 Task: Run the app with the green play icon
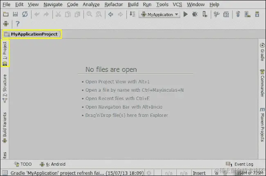(186, 14)
